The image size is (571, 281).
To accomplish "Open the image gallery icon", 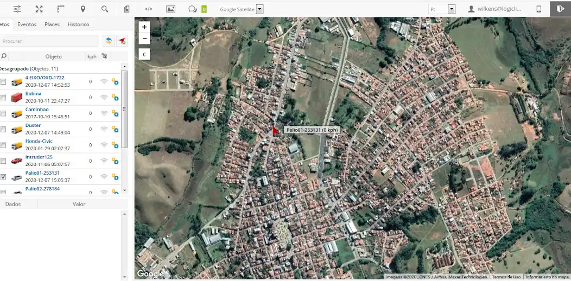I will click(x=170, y=9).
